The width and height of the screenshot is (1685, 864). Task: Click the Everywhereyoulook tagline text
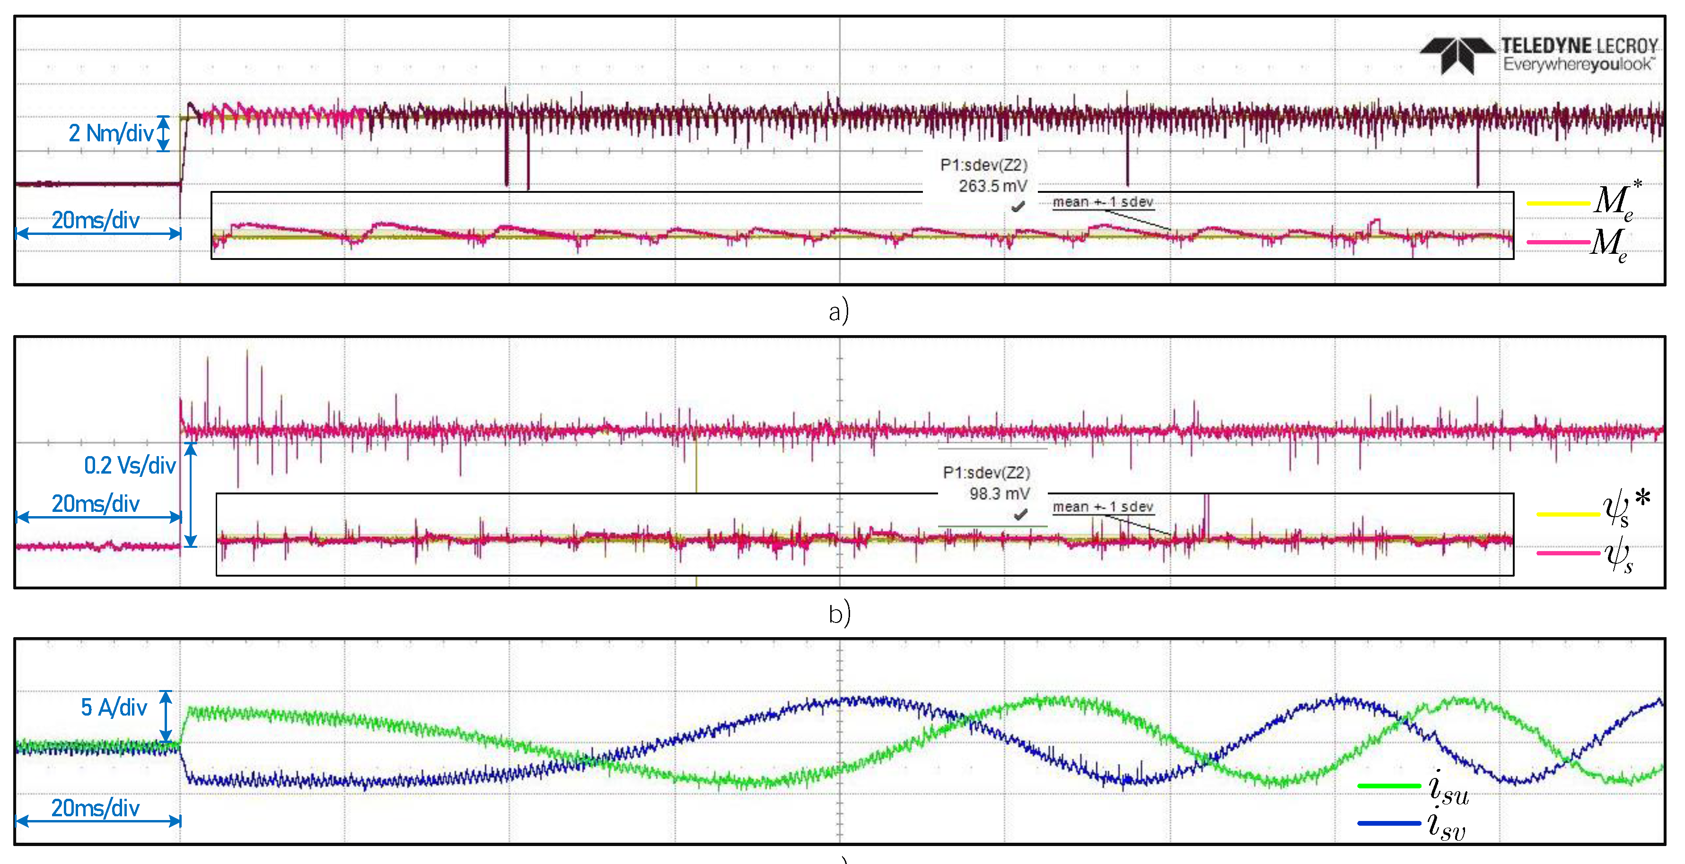pos(1579,64)
